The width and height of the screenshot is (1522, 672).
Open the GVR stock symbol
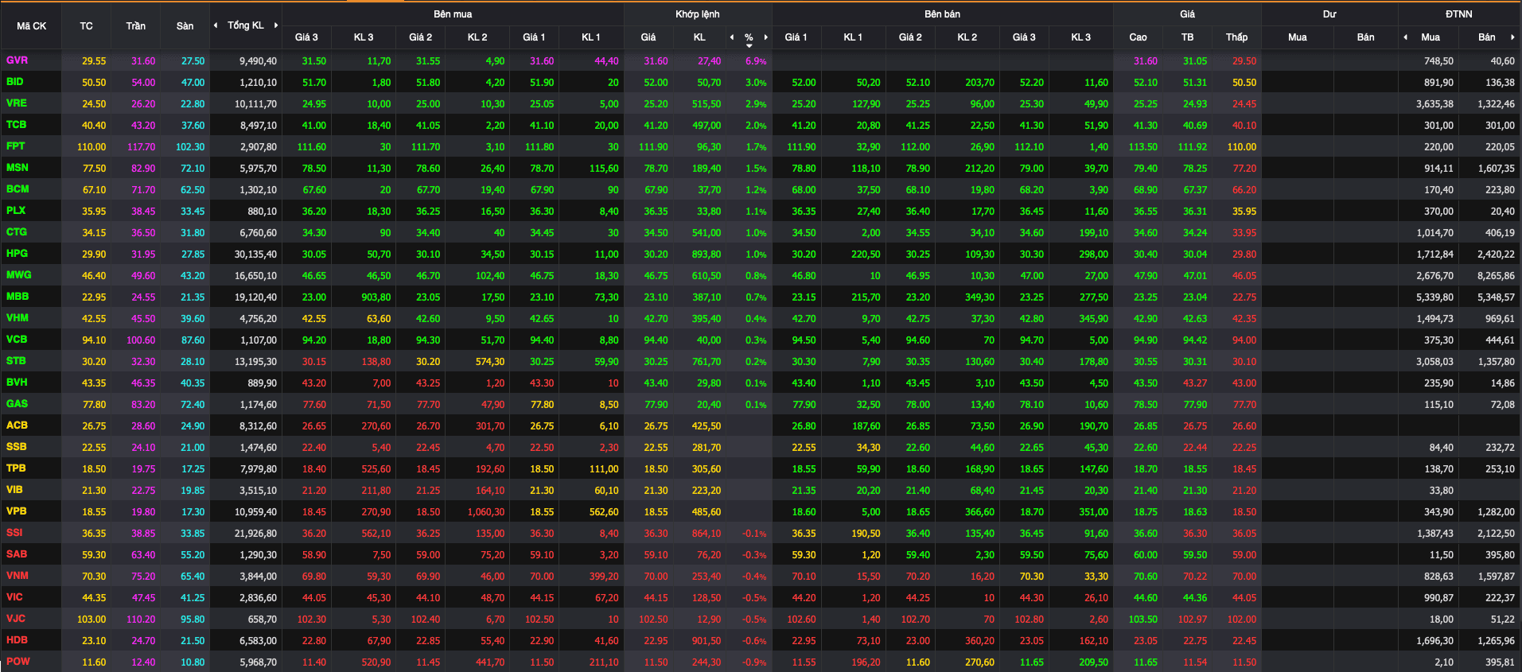[17, 60]
